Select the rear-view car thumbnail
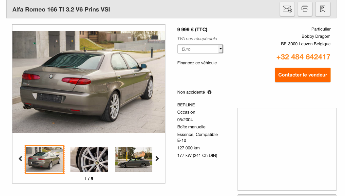345x196 pixels. tap(45, 160)
